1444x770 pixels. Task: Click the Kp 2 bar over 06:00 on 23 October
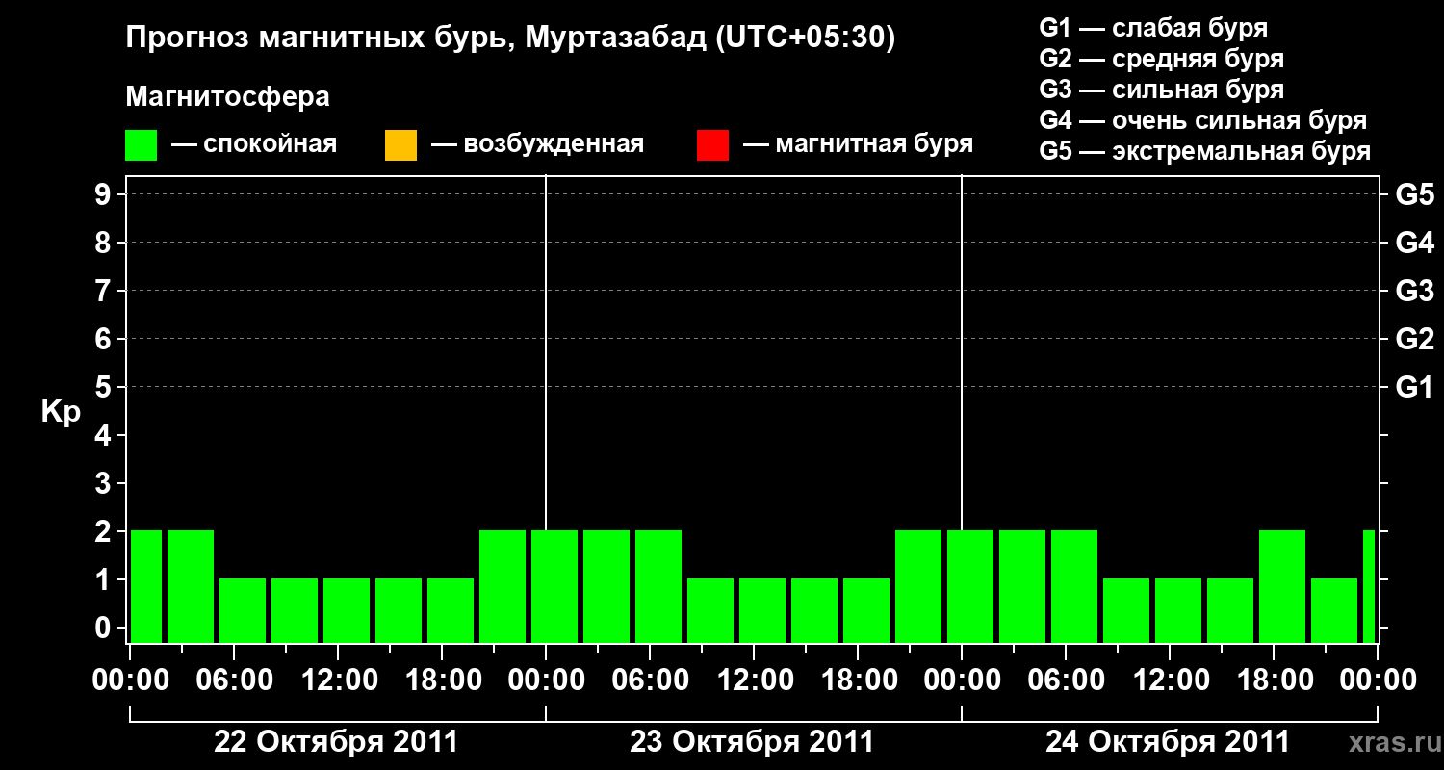(658, 586)
